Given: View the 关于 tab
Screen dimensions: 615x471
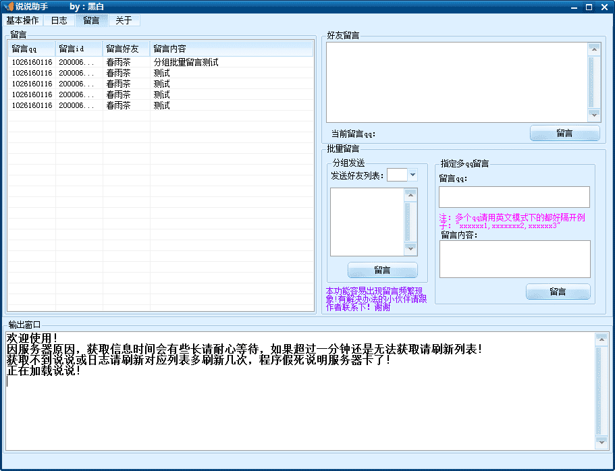Looking at the screenshot, I should 124,20.
